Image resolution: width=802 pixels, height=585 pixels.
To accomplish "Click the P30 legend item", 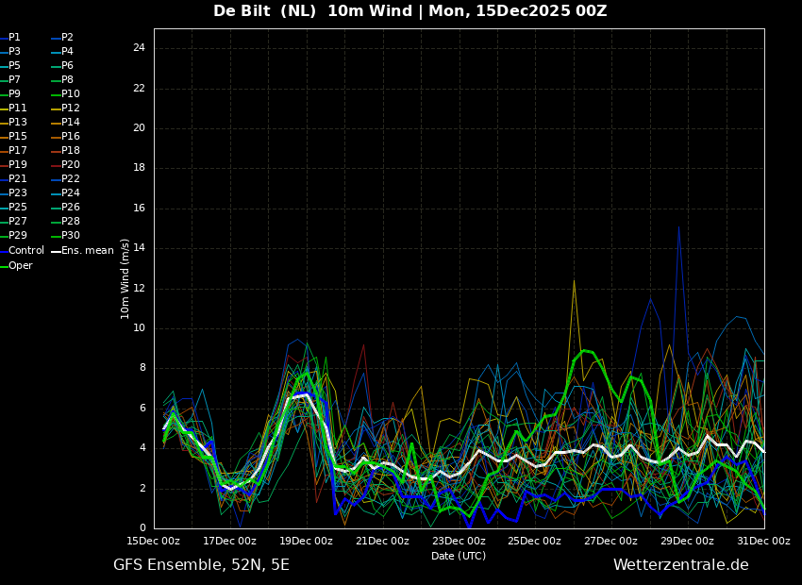I will click(x=65, y=235).
